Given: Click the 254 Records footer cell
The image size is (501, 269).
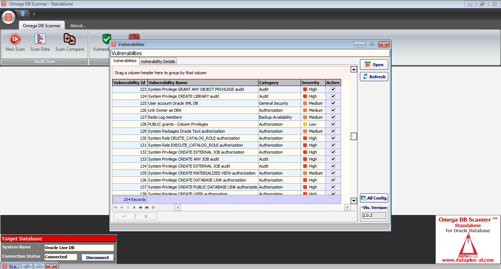Looking at the screenshot, I should coord(130,200).
